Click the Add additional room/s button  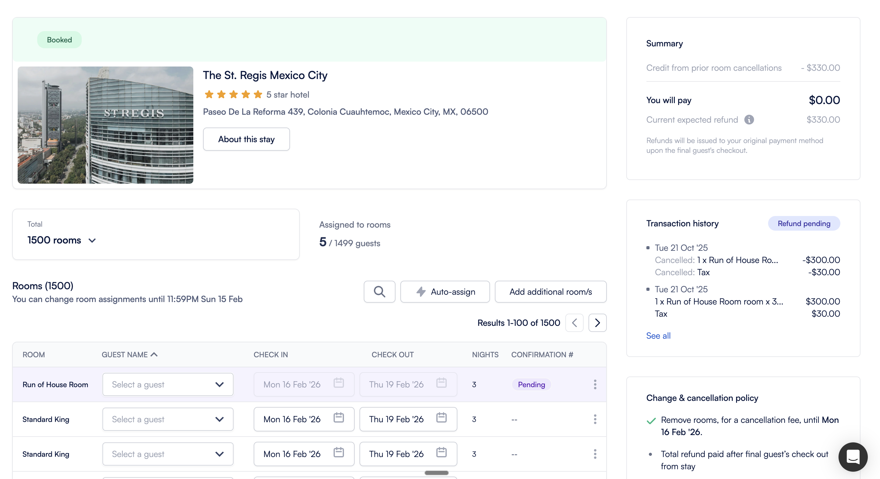coord(550,292)
